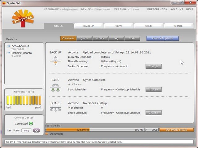The height and width of the screenshot is (148, 198).
Task: Click the SpiderOak logo icon
Action: [x=23, y=18]
